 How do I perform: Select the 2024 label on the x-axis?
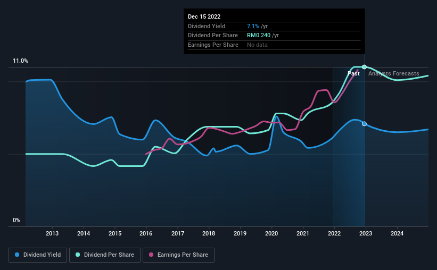[x=397, y=233]
